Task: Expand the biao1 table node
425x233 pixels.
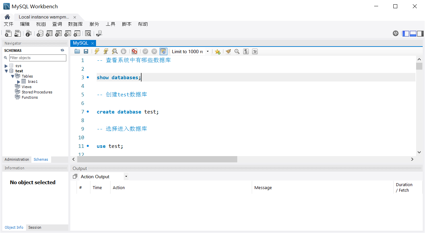Action: [19, 82]
